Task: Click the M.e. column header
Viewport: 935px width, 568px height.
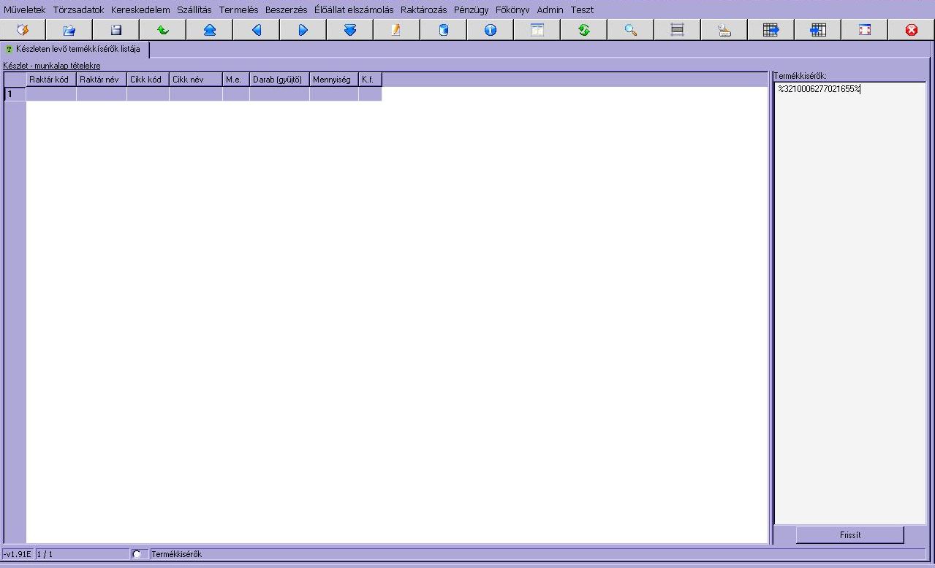Action: pyautogui.click(x=236, y=79)
